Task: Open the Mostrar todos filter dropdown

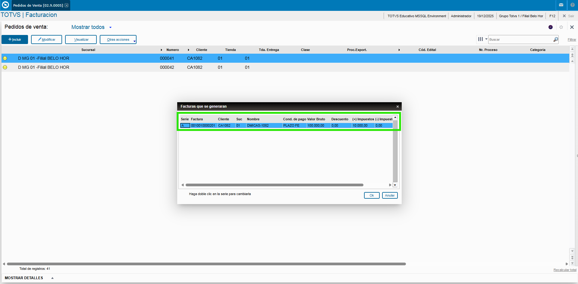Action: point(91,27)
